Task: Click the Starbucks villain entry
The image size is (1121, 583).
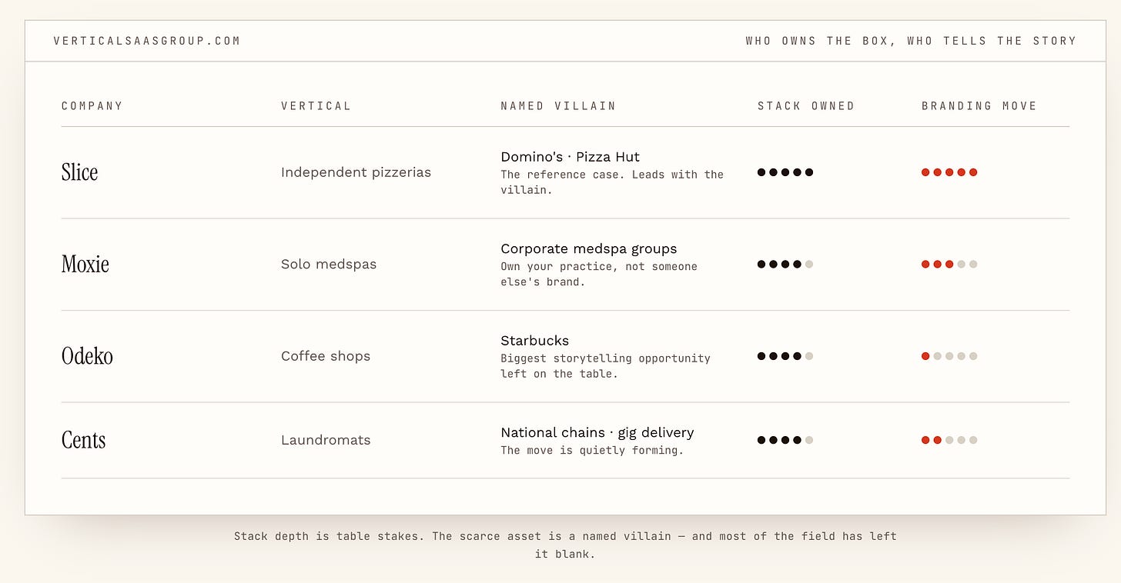Action: pos(535,341)
